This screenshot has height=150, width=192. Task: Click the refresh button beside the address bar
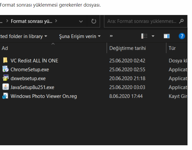(94, 21)
